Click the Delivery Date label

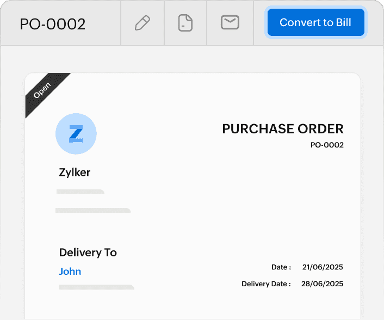(x=266, y=284)
